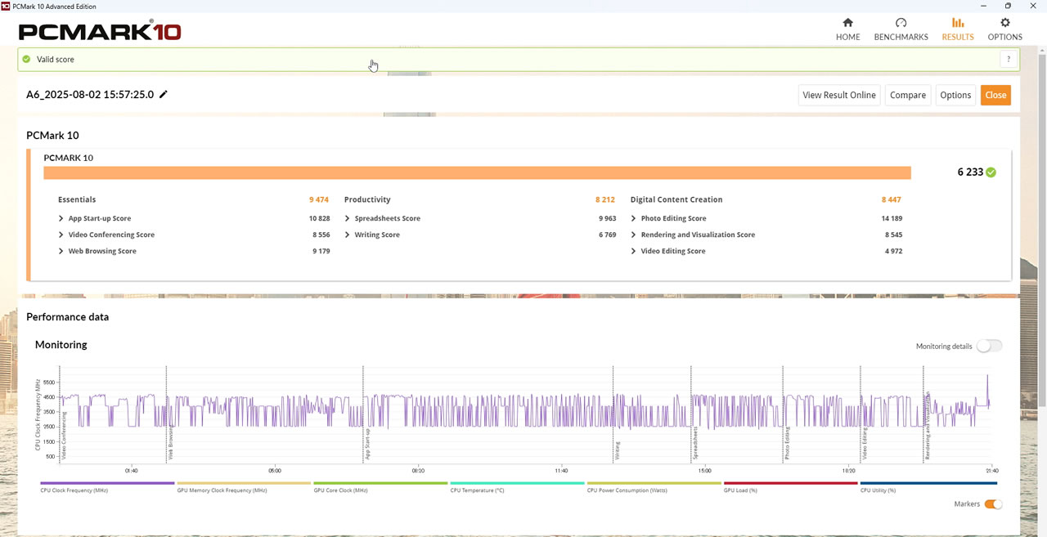1047x537 pixels.
Task: Click the orange Close button
Action: click(995, 95)
